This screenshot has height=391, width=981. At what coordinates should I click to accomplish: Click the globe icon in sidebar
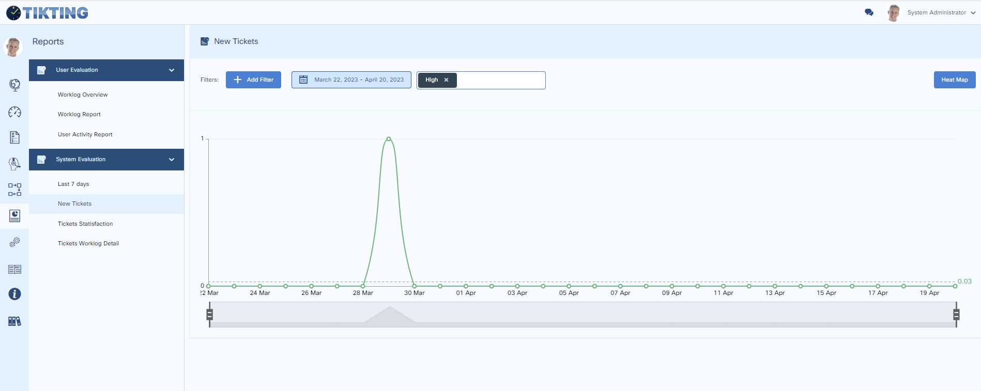14,85
